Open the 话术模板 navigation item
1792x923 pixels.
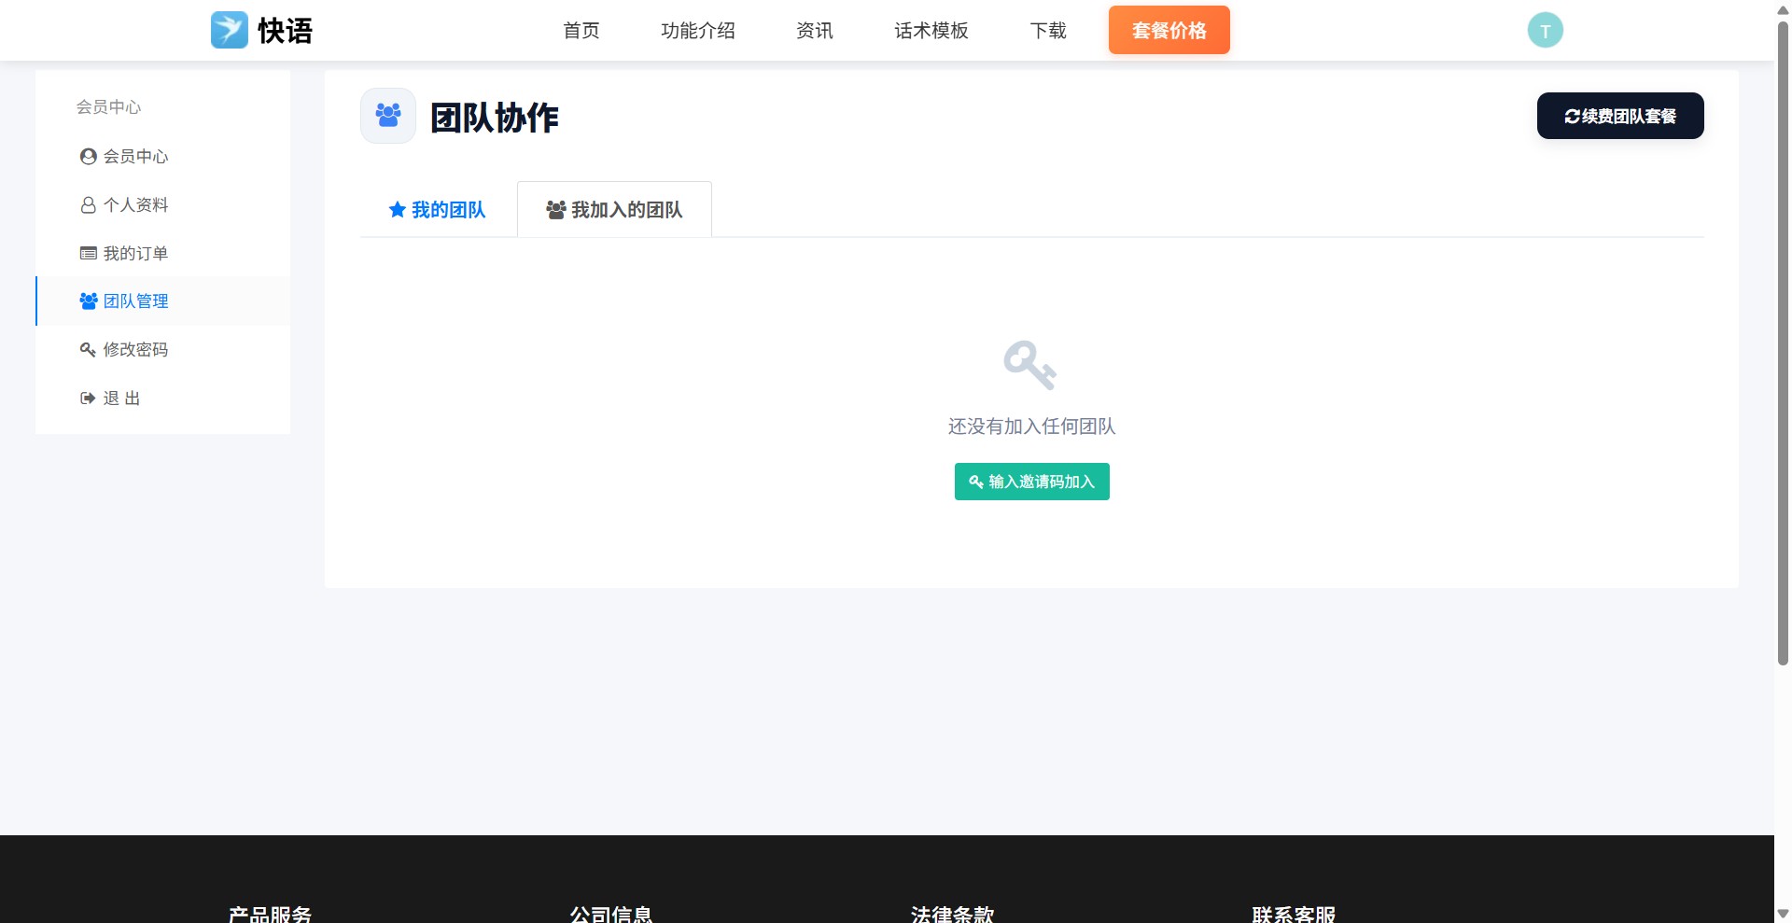931,30
